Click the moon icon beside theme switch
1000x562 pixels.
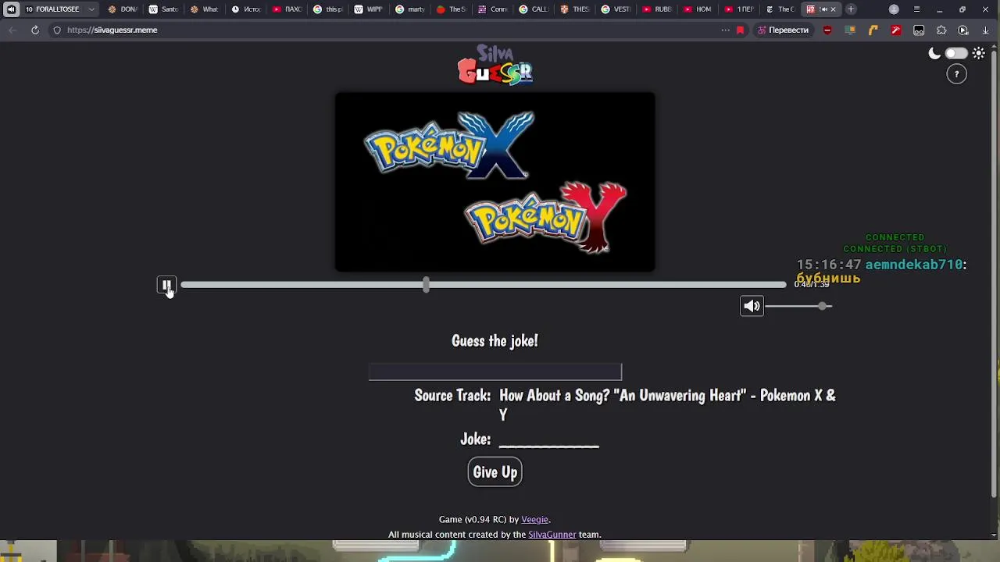pyautogui.click(x=934, y=53)
